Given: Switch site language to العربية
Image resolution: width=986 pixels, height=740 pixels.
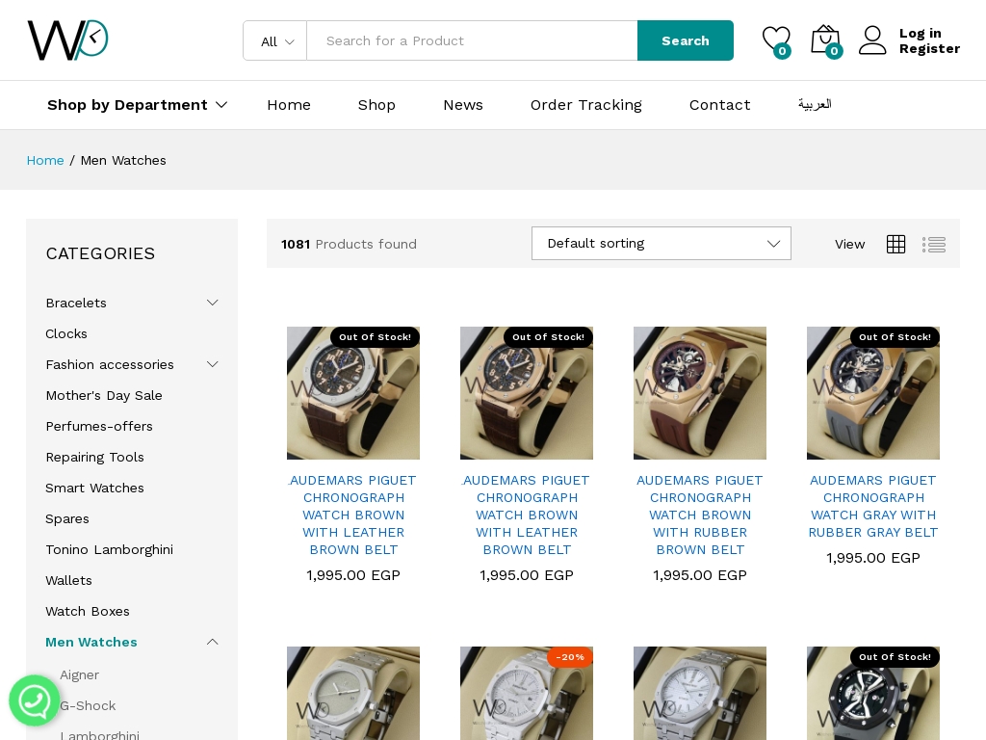Looking at the screenshot, I should point(815,104).
